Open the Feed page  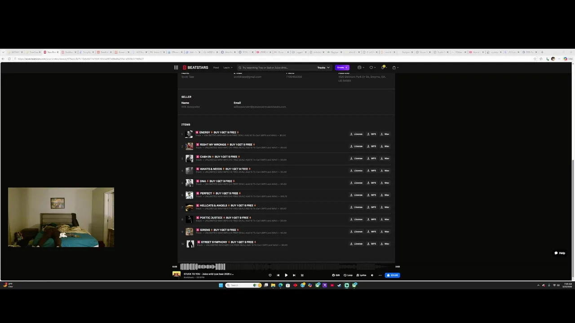click(x=216, y=67)
